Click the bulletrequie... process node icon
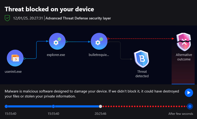Viewport: 197px width, 119px height. click(99, 41)
